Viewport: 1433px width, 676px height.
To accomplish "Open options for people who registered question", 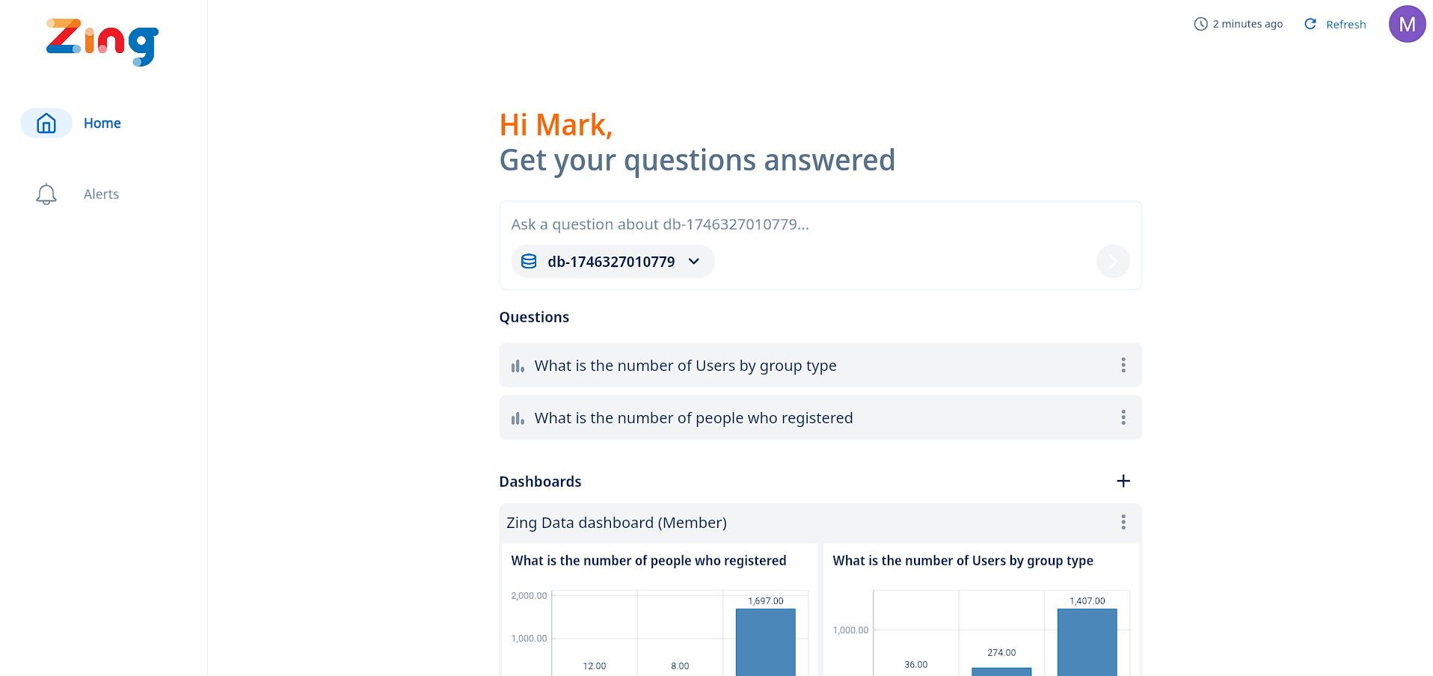I will [1123, 417].
